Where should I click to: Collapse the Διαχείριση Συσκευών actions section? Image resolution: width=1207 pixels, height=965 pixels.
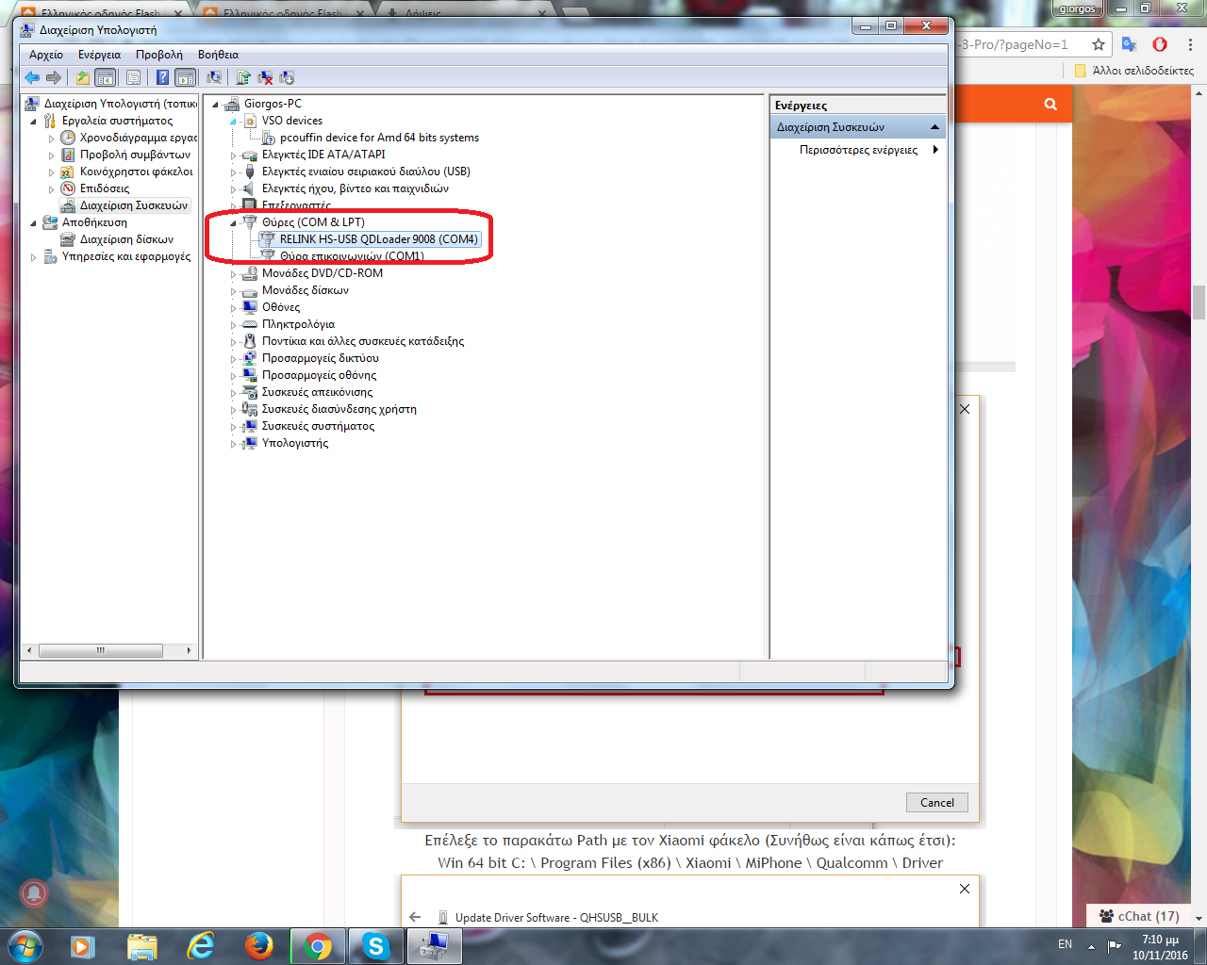(934, 127)
